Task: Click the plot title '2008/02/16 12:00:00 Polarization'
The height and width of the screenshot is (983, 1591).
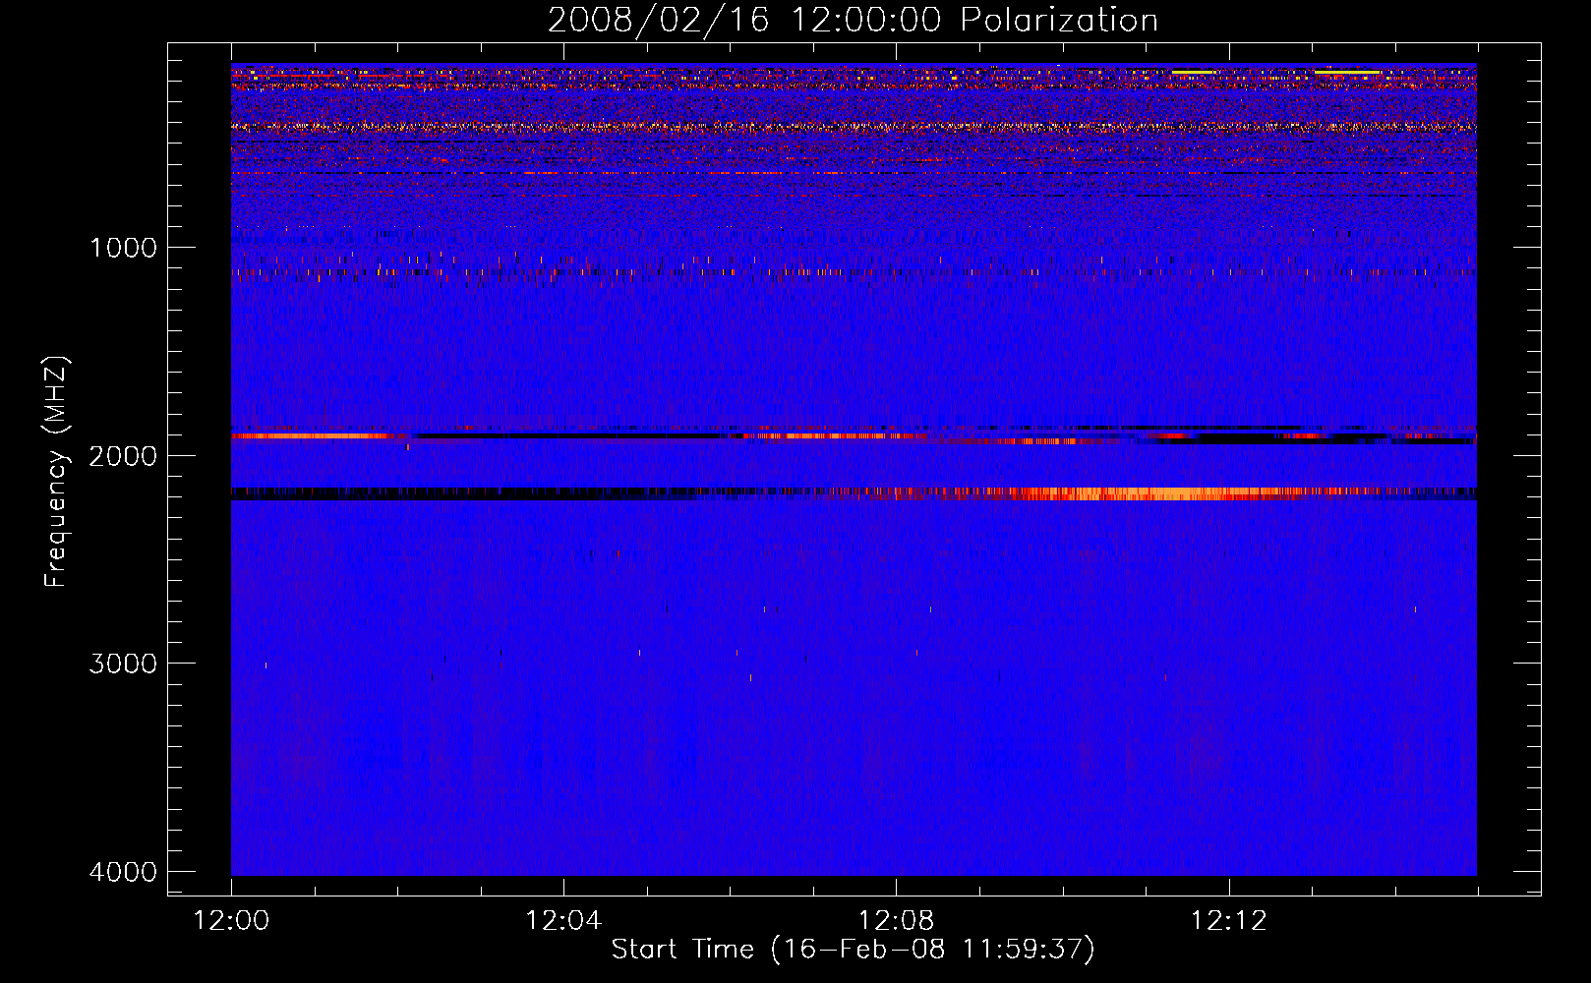Action: pos(853,21)
